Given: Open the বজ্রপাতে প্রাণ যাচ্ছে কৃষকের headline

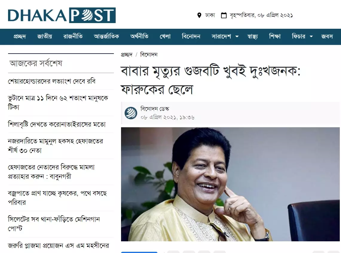Looking at the screenshot, I should click(x=57, y=198).
